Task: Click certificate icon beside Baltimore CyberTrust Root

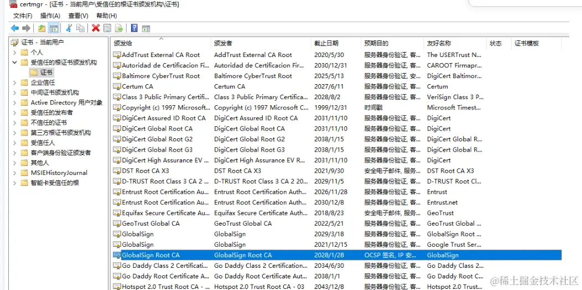Action: 117,76
